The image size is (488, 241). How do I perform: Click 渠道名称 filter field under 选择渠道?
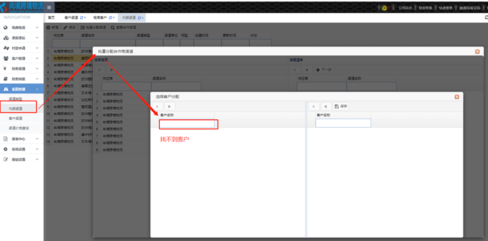pos(176,87)
